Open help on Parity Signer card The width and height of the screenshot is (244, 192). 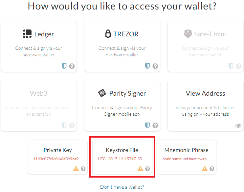coord(155,125)
